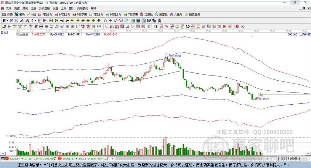Click the 日K线 period label
311x168 pixels.
pyautogui.click(x=5, y=32)
